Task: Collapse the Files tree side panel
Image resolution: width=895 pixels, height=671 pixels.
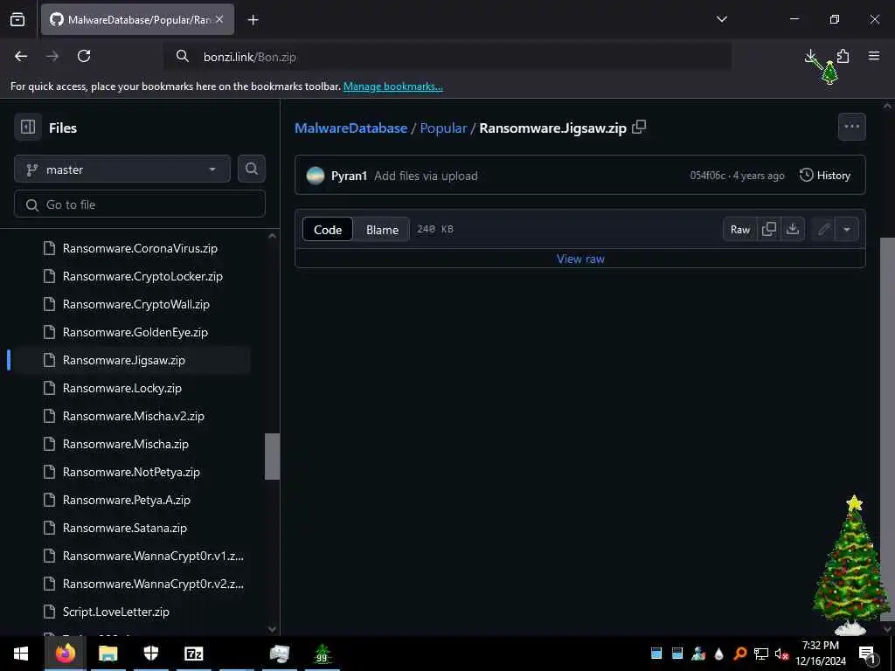Action: point(28,127)
